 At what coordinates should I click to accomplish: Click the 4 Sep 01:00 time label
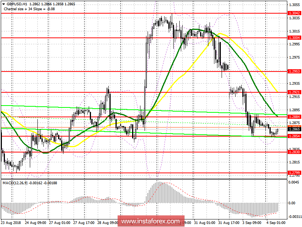coord(276,222)
